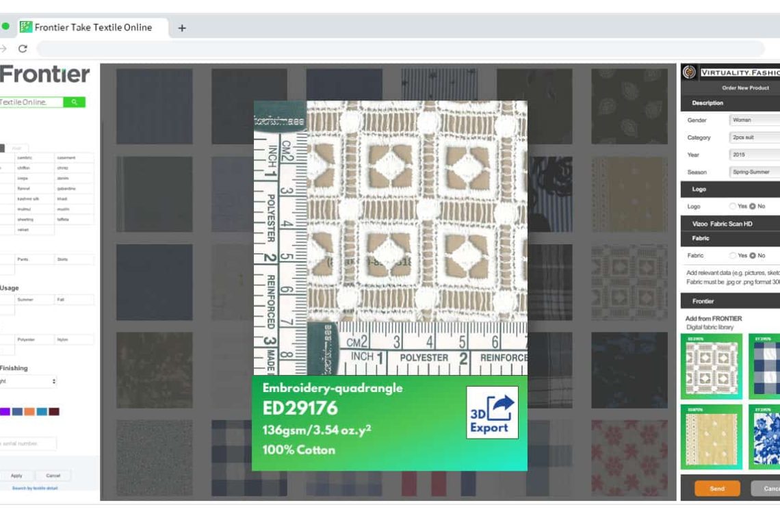The width and height of the screenshot is (780, 520).
Task: Click the green search magnifier button
Action: [x=74, y=102]
